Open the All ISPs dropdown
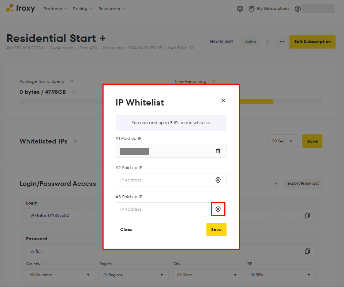Viewport: 344px width, 287px height. tap(281, 275)
